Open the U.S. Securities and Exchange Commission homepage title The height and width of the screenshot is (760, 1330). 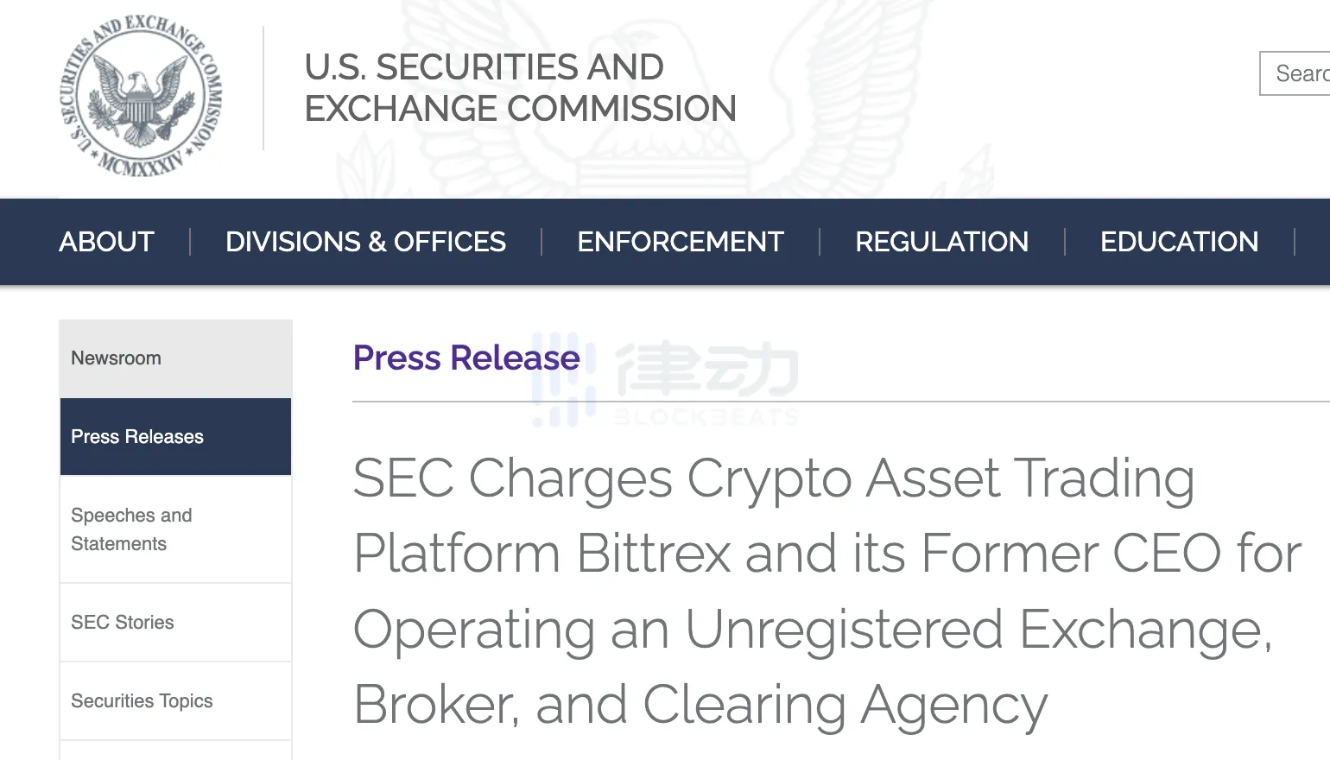click(520, 88)
